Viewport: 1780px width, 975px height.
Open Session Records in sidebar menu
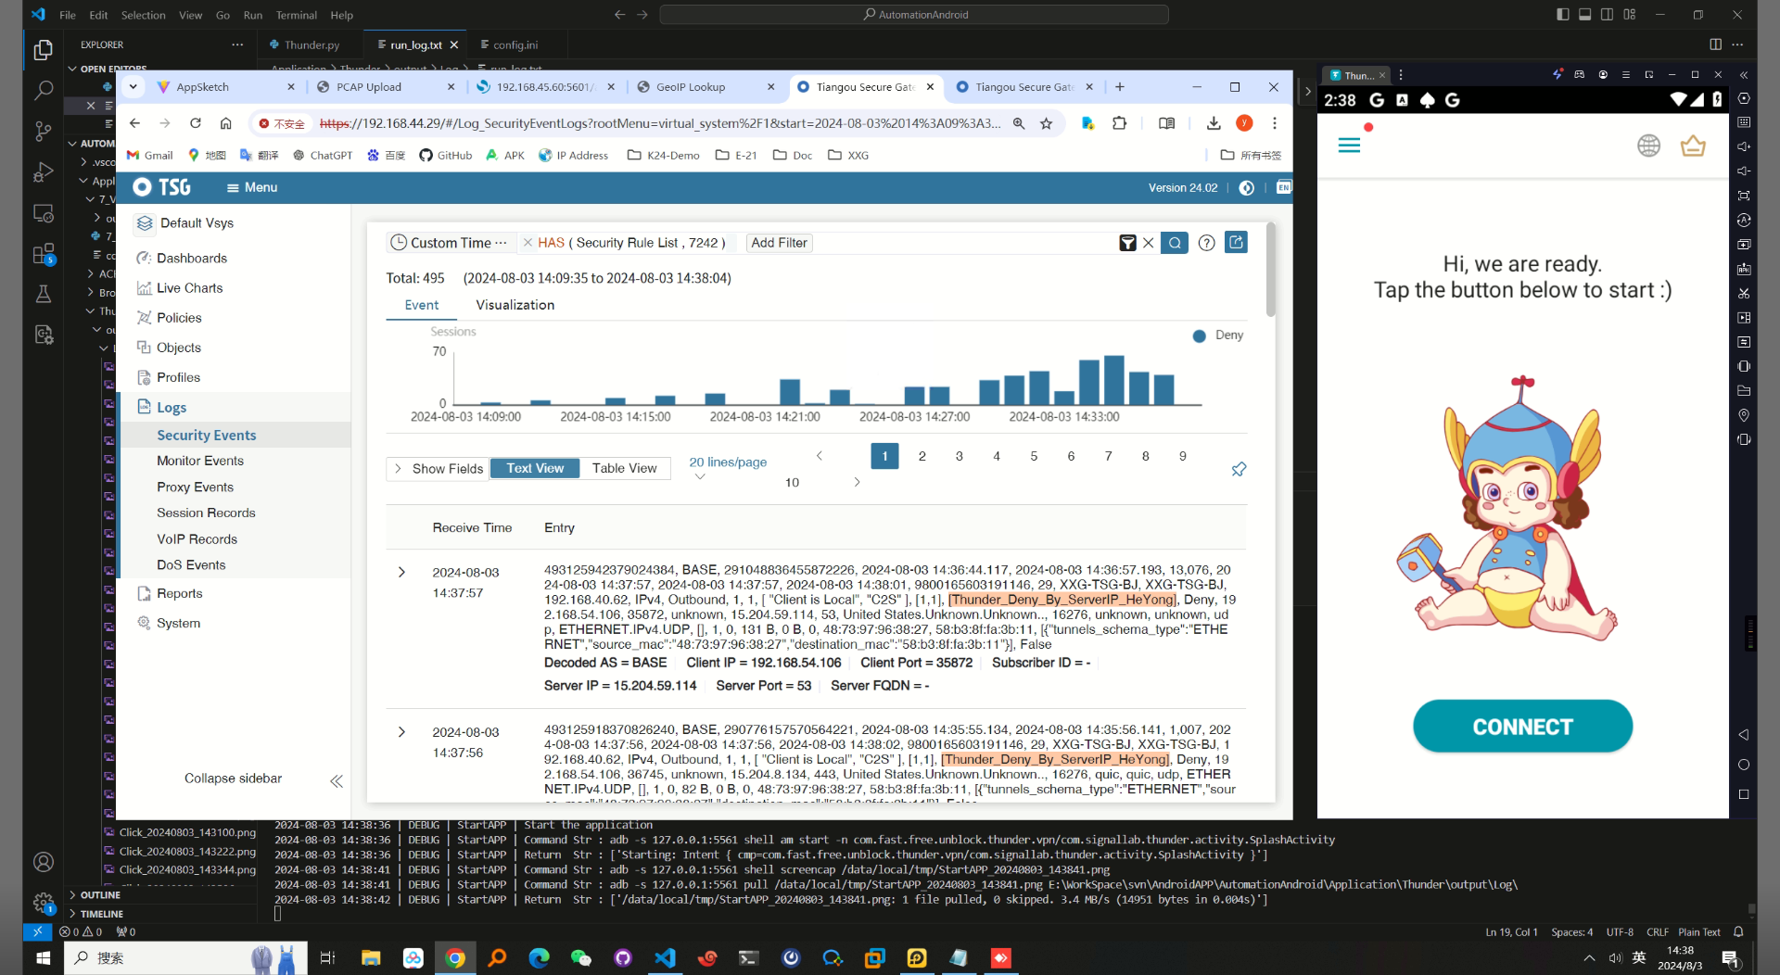click(206, 513)
